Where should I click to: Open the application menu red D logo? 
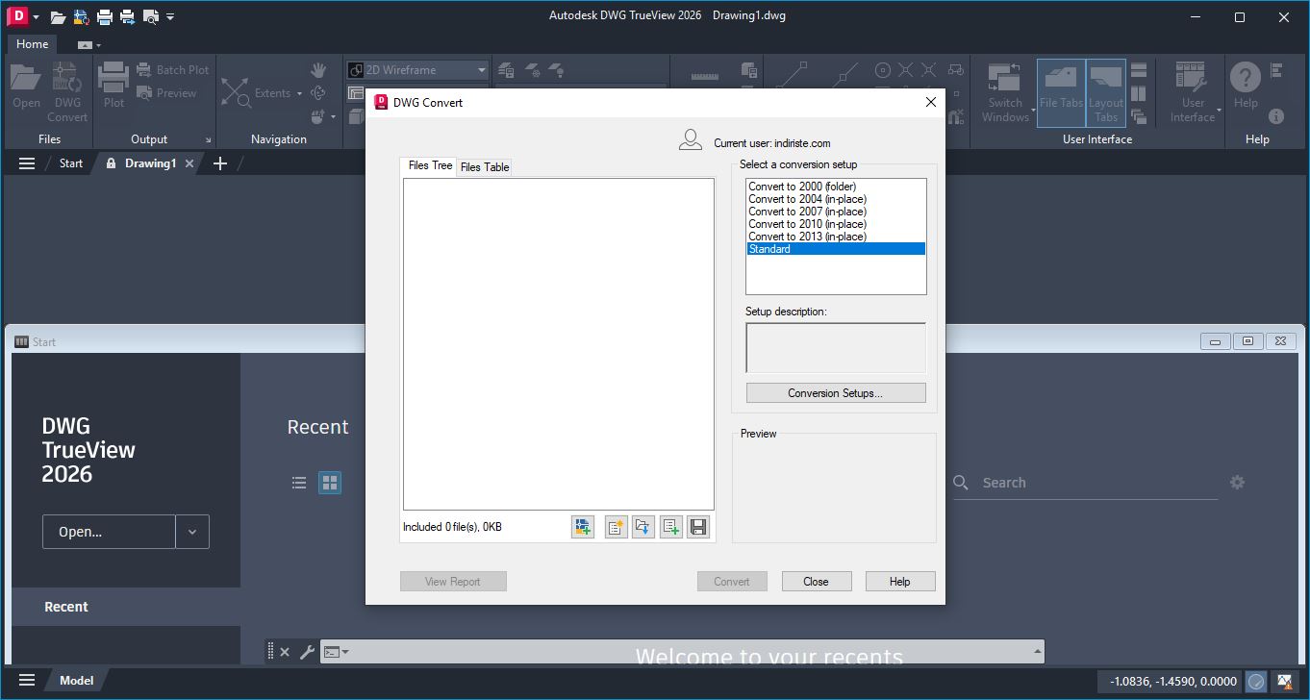click(17, 16)
